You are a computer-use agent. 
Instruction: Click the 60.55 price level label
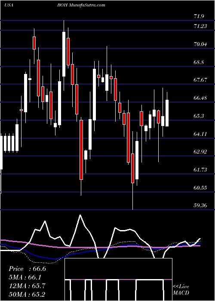click(x=200, y=188)
